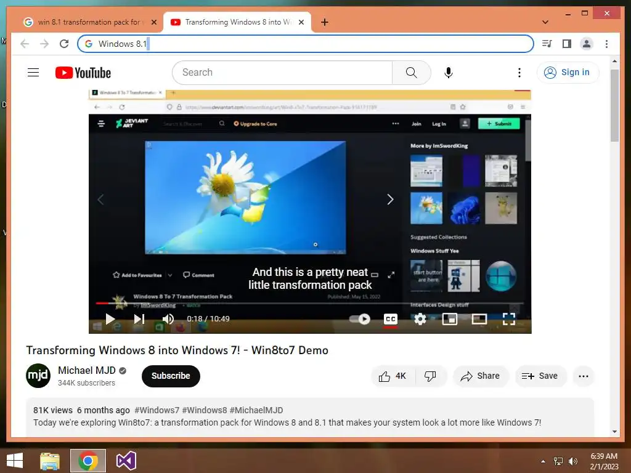Mute the video volume
This screenshot has height=473, width=631.
[x=168, y=319]
